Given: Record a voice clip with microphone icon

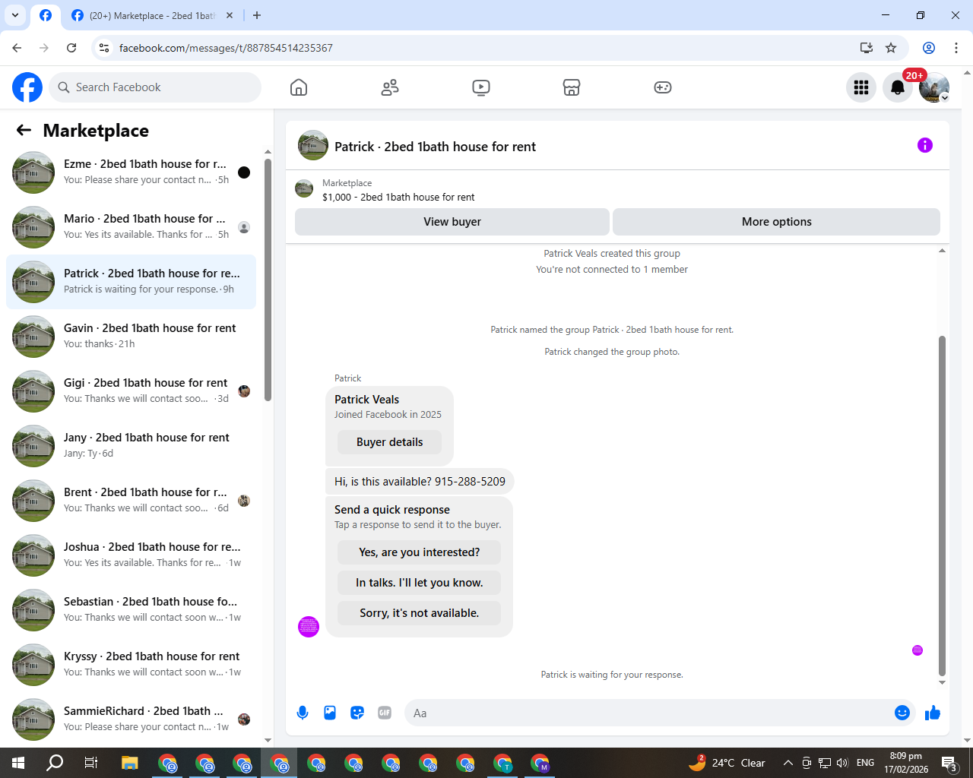Looking at the screenshot, I should point(303,713).
